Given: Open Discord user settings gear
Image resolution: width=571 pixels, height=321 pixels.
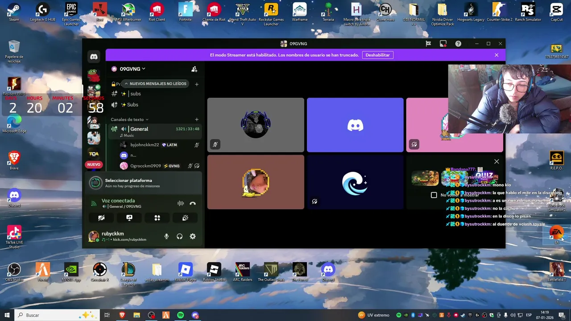Looking at the screenshot, I should pos(193,236).
